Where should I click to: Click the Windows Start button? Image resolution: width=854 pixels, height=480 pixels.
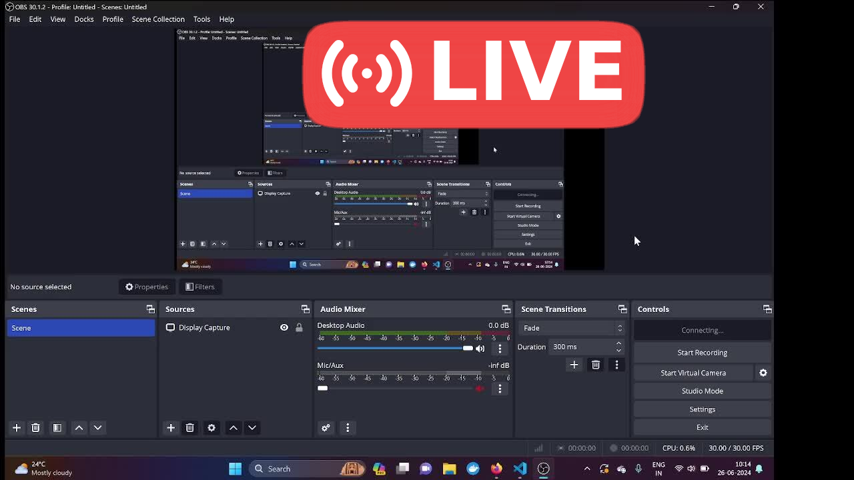(235, 469)
